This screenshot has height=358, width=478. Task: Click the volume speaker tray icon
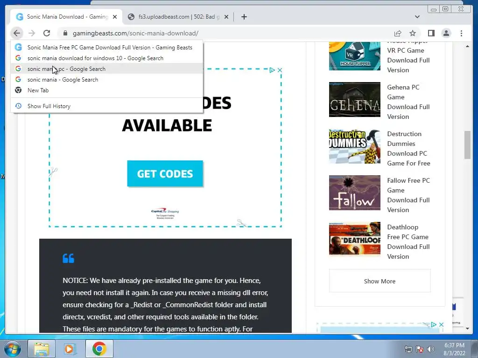point(430,349)
